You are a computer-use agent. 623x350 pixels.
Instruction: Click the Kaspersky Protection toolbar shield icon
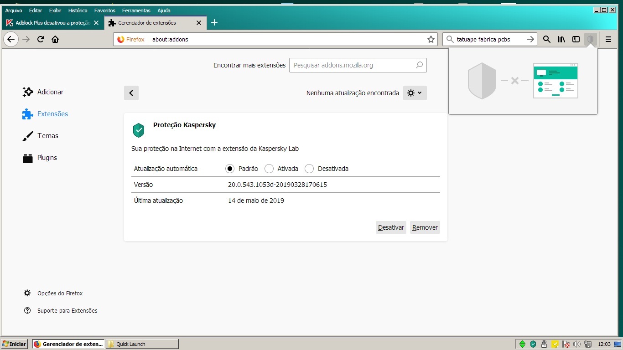pos(591,39)
